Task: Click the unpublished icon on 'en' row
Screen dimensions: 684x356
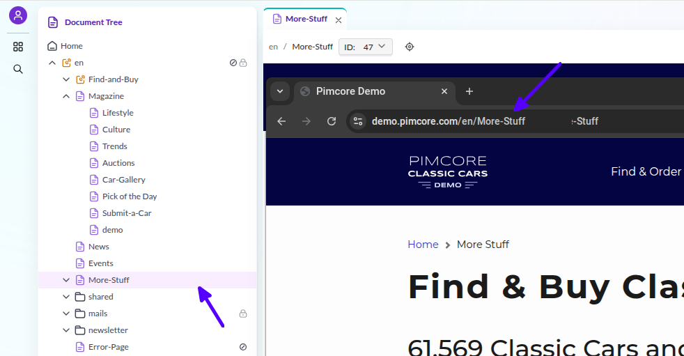Action: (233, 63)
